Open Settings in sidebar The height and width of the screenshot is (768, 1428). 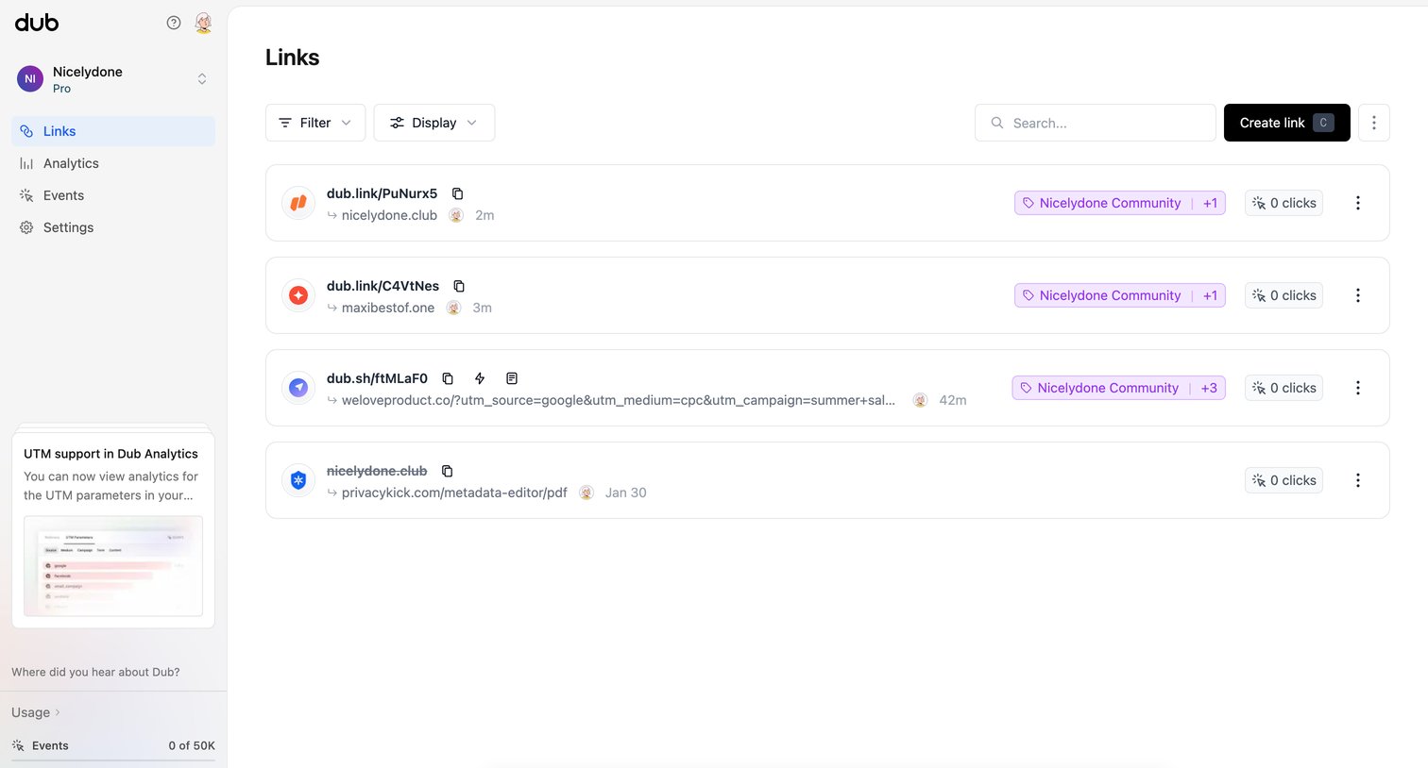(113, 227)
